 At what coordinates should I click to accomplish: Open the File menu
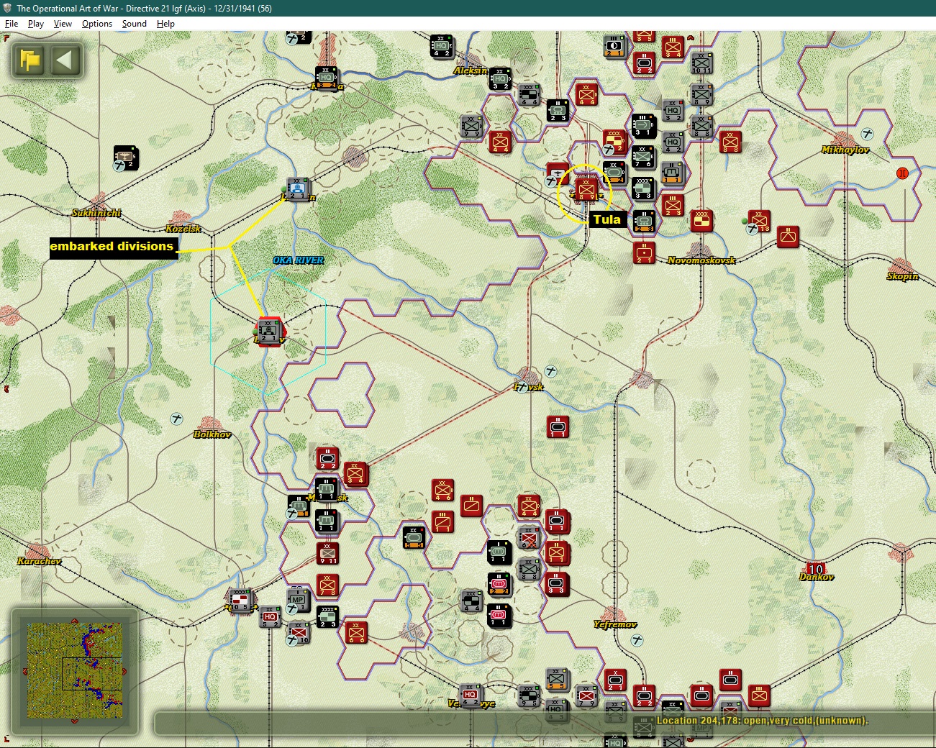tap(12, 24)
